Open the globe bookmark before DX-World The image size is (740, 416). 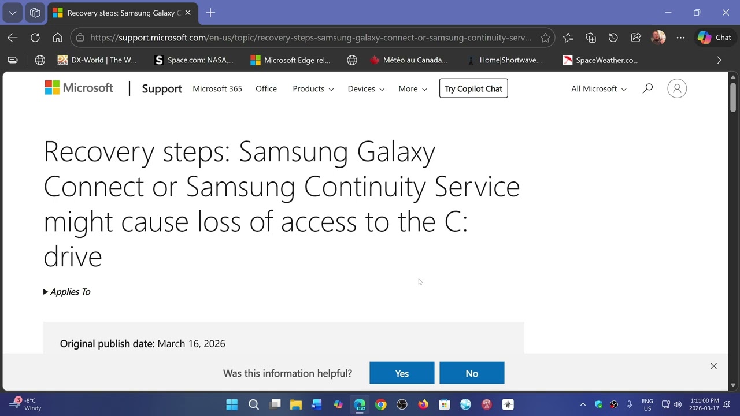[40, 60]
